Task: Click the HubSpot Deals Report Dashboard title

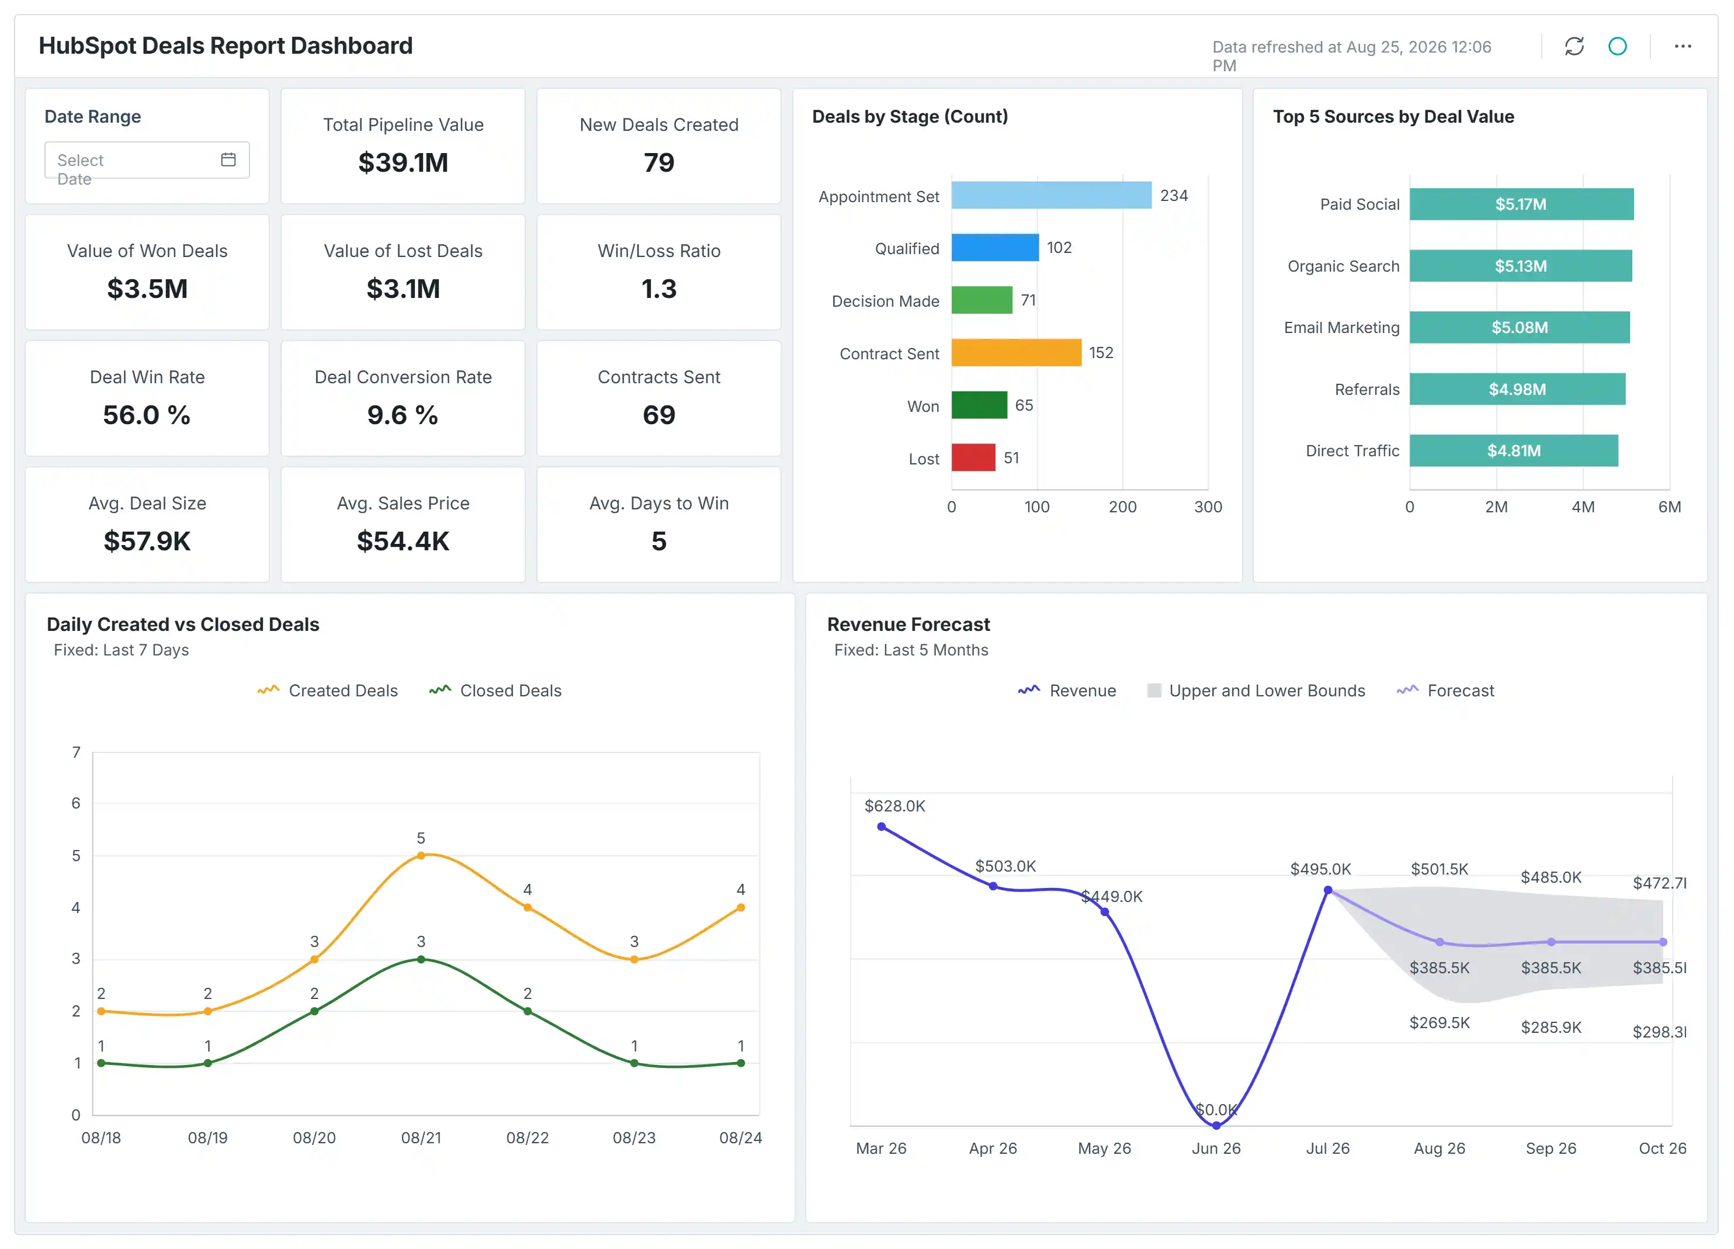Action: coord(226,46)
